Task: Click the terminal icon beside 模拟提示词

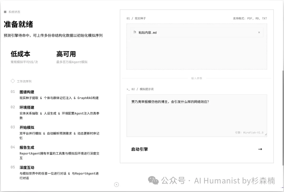Action: (x=128, y=89)
